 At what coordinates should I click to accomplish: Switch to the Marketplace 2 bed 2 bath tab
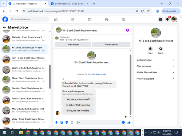coord(70,4)
